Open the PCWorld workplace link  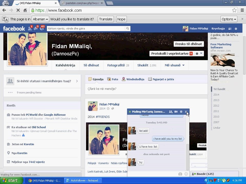pyautogui.click(x=32, y=115)
